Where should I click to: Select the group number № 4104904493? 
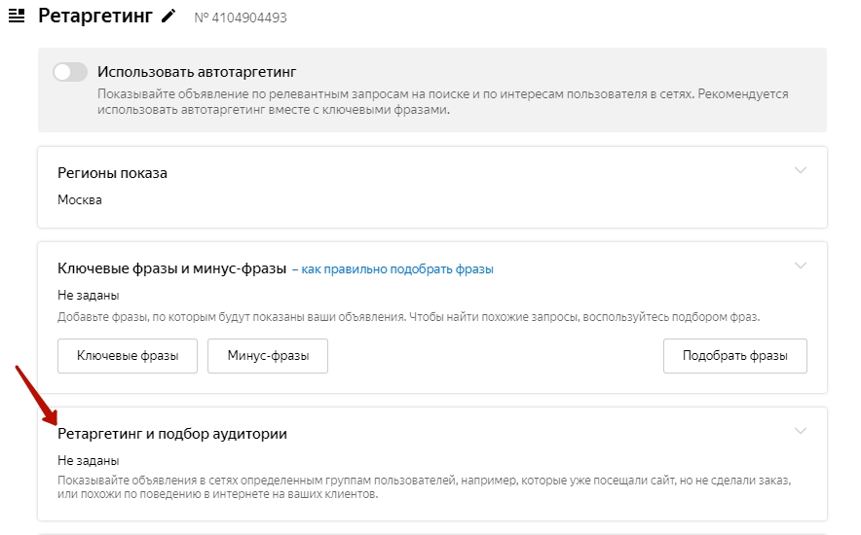[x=241, y=18]
